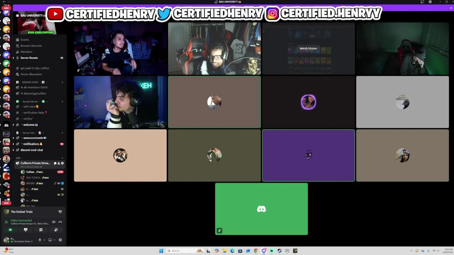Open Google Chrome from the taskbar
454x255 pixels.
(x=256, y=251)
